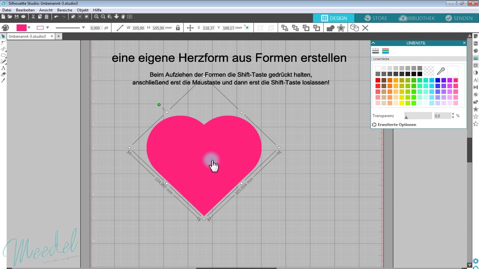The height and width of the screenshot is (269, 479).
Task: Decrease transparency with stepper down arrow
Action: pos(453,117)
